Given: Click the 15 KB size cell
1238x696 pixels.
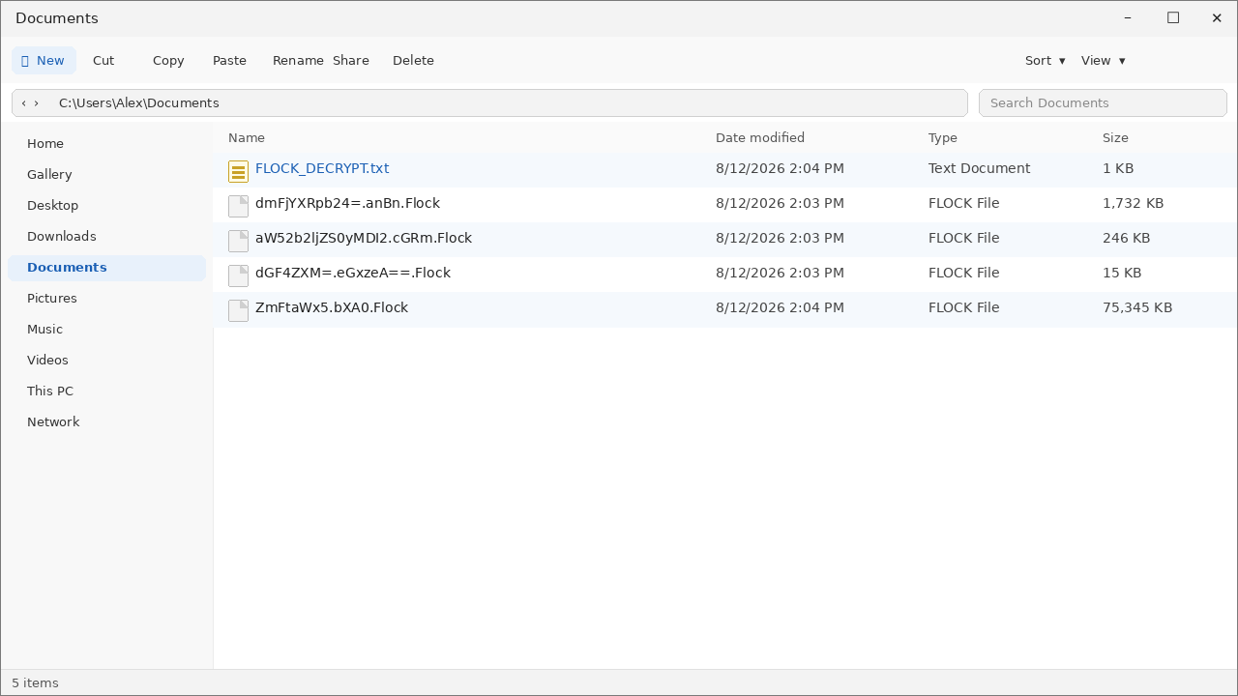Looking at the screenshot, I should tap(1122, 273).
